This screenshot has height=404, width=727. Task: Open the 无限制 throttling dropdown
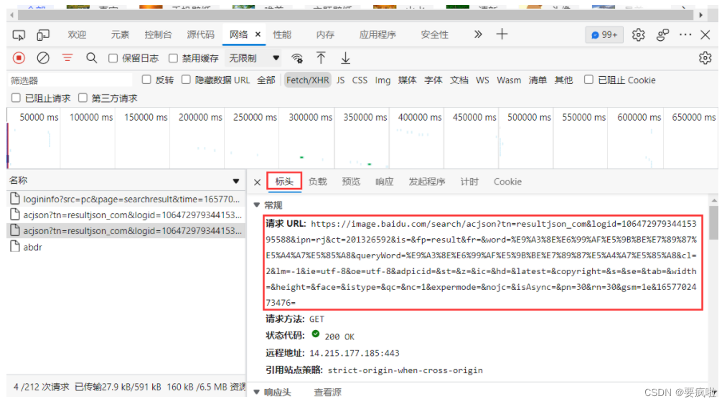pos(254,58)
